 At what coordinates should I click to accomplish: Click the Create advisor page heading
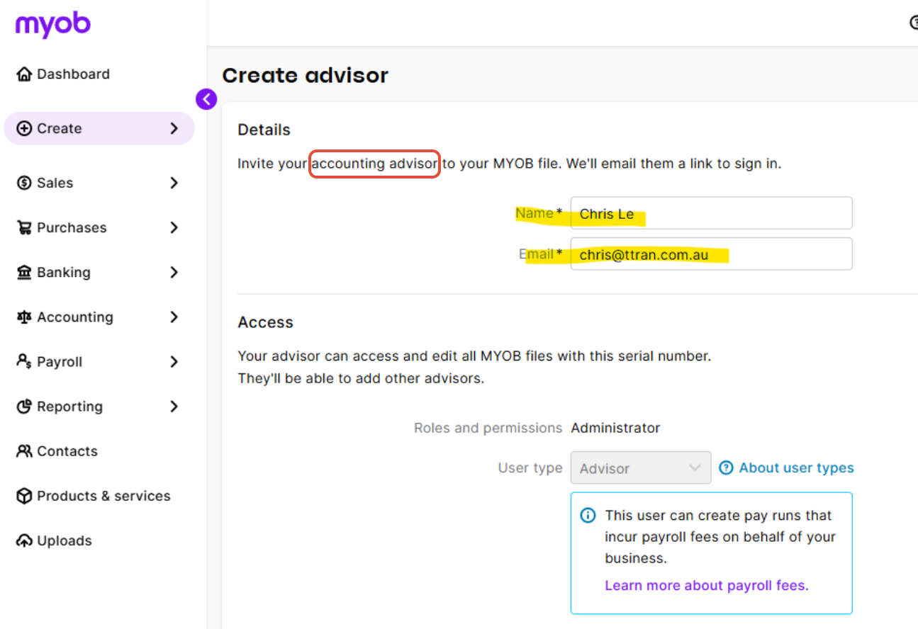click(x=306, y=76)
